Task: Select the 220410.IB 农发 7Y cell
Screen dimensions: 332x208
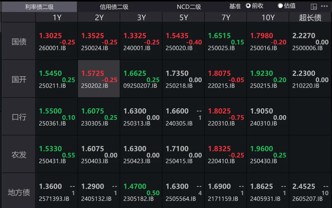Action: pos(226,155)
